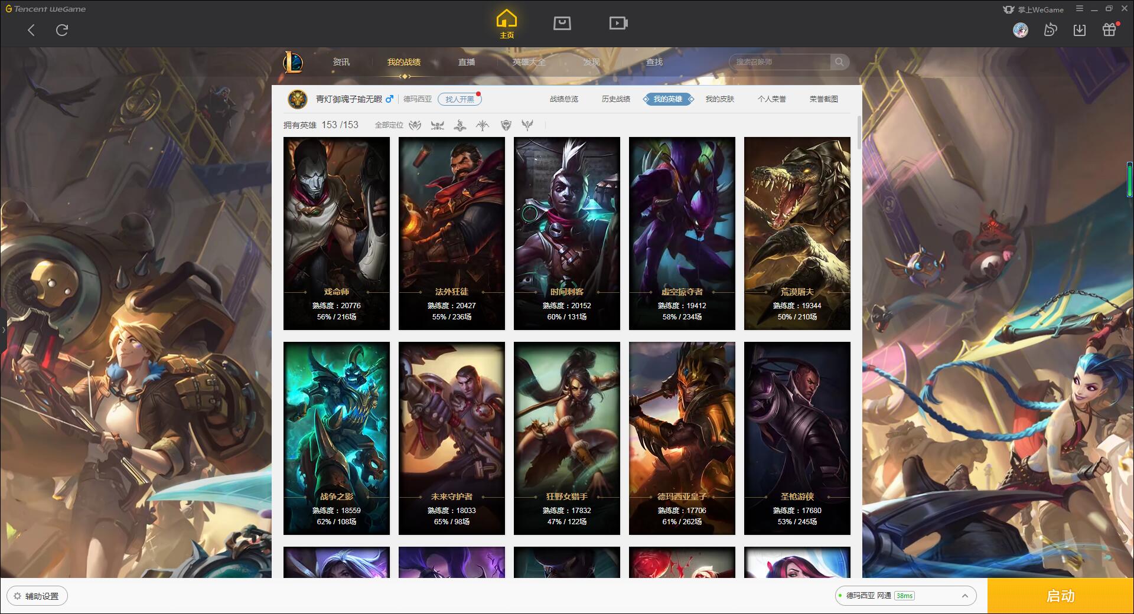Switch to 历史战绩 tab
1134x614 pixels.
tap(616, 99)
